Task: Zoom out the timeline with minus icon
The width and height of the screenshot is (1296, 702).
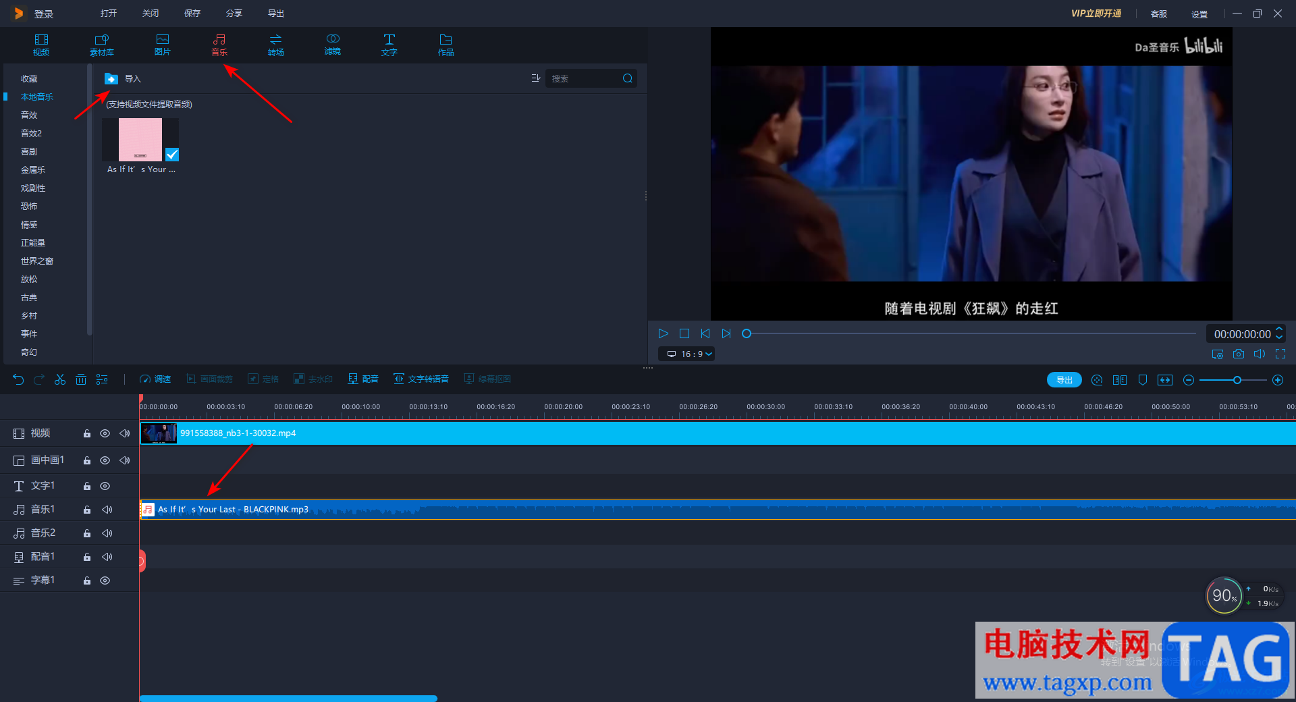Action: 1189,380
